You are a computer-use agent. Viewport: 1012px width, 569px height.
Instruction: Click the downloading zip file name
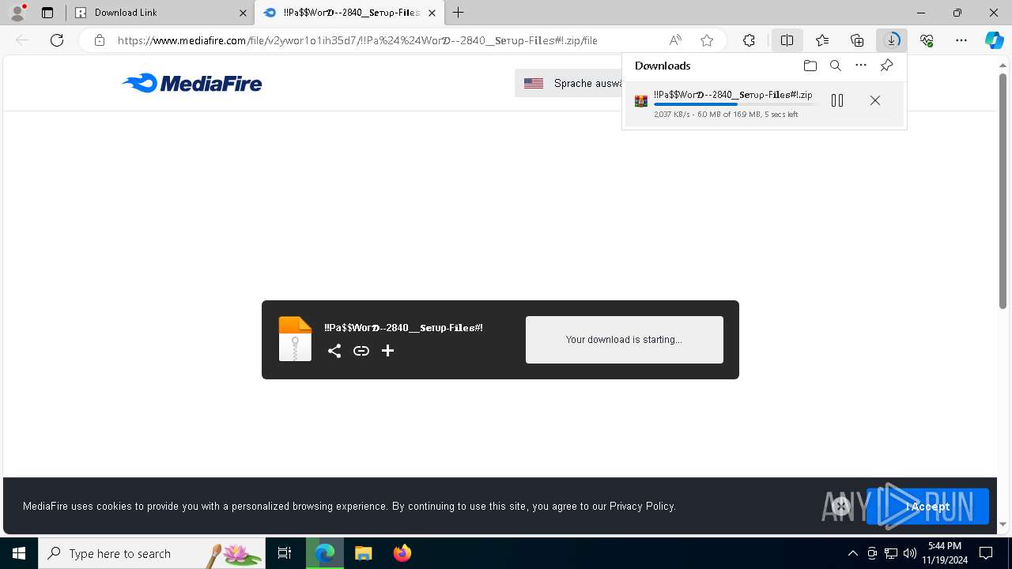pyautogui.click(x=733, y=95)
